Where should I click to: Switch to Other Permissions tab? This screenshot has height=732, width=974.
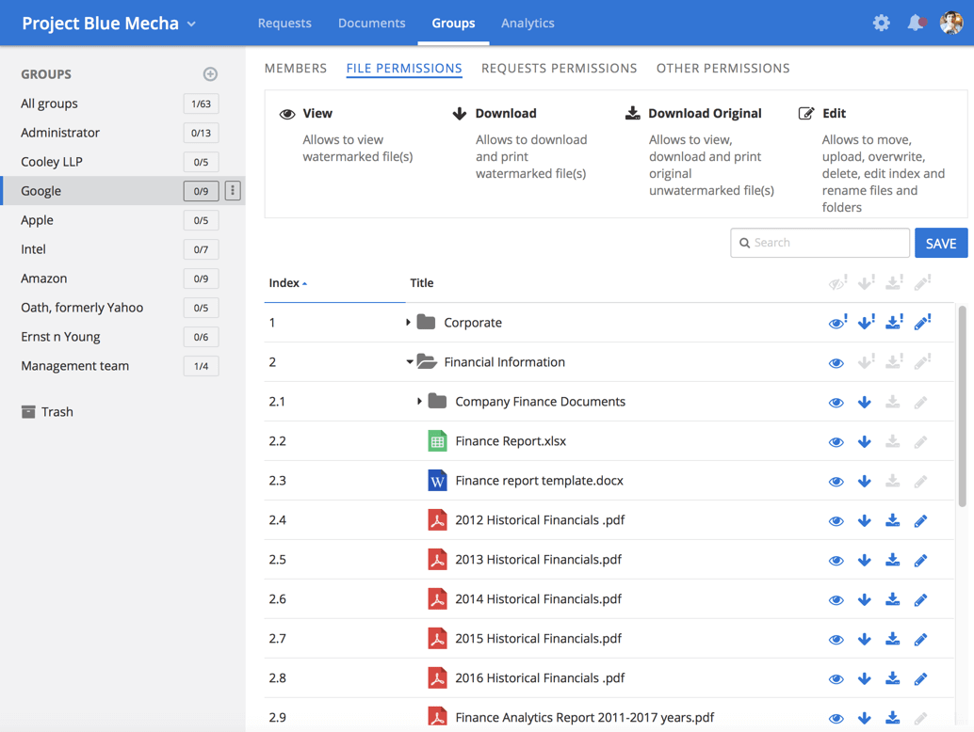[x=723, y=69]
